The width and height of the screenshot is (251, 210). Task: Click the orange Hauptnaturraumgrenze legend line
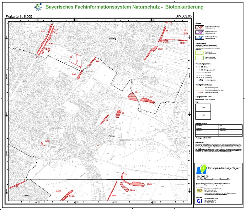coord(200,88)
